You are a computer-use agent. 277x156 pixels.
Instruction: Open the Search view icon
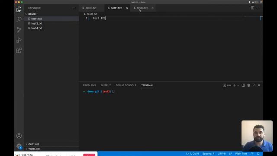19,19
